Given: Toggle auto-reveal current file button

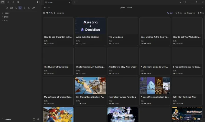Looking at the screenshot, I should point(20,8).
